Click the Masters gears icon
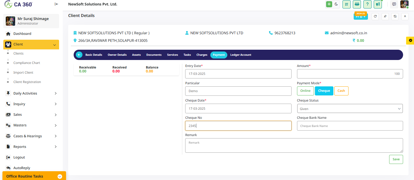Screen dimensions: 414x180 [x=8, y=125]
